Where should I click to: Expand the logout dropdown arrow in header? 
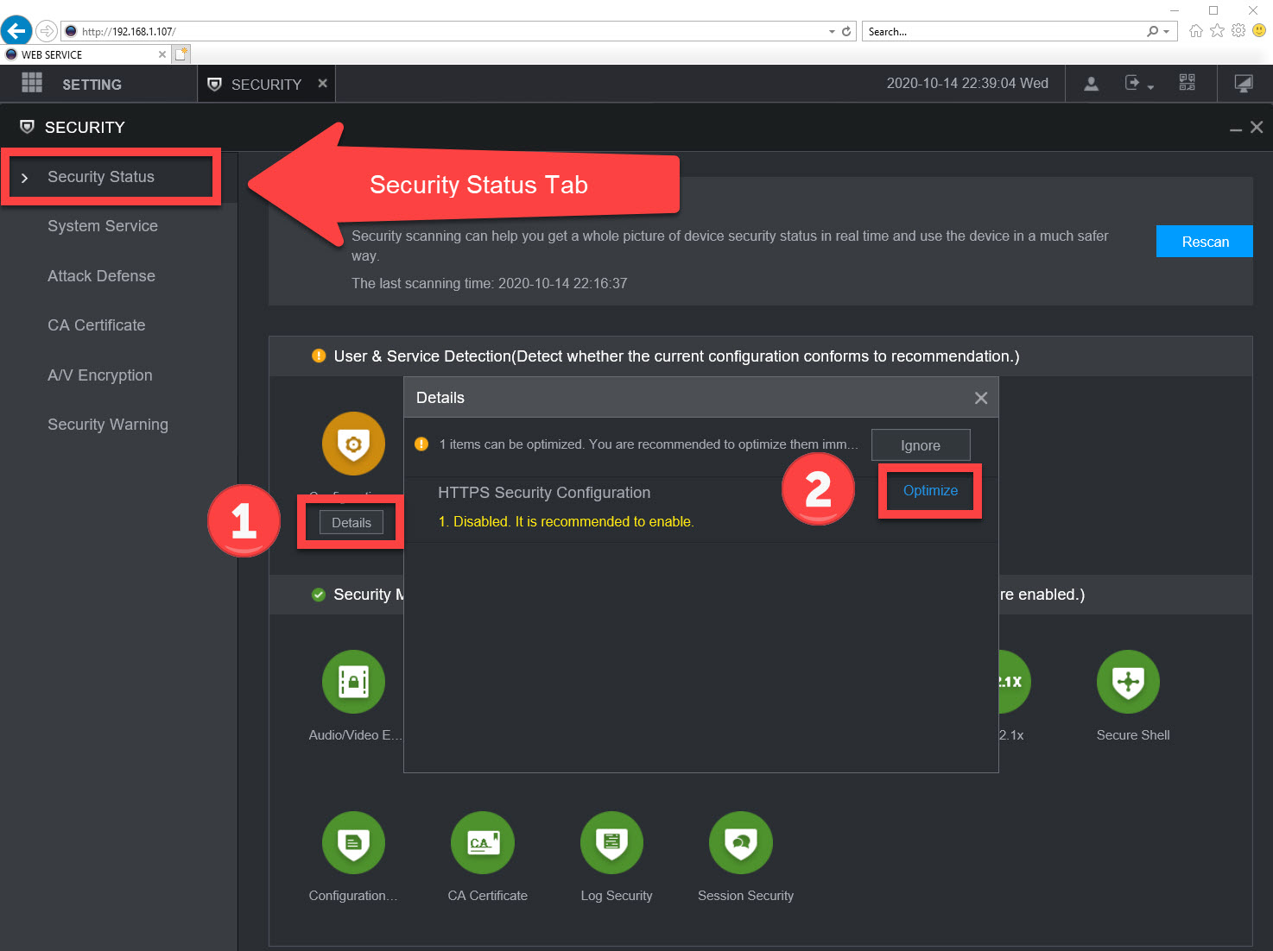click(1150, 86)
